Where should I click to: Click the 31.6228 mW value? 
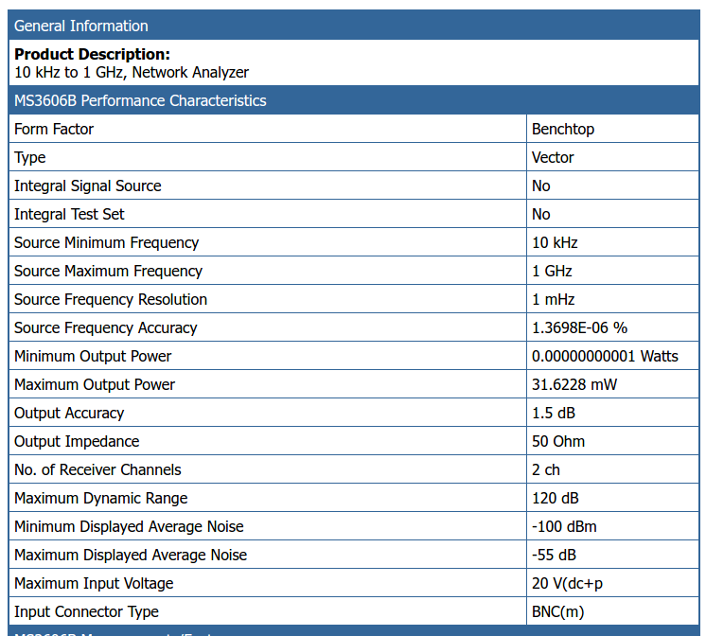coord(574,384)
